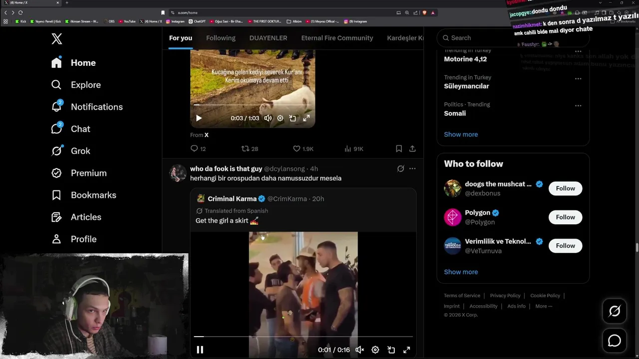Unmute the fight video

[x=359, y=350]
